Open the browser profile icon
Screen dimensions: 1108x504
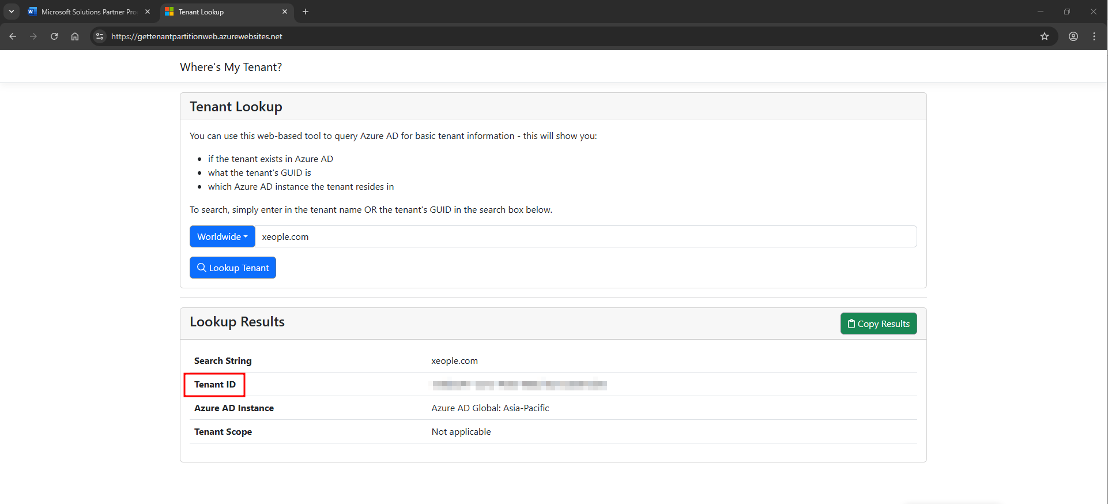pyautogui.click(x=1073, y=36)
